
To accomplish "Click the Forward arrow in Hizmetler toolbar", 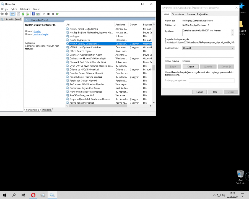I will coord(6,14).
